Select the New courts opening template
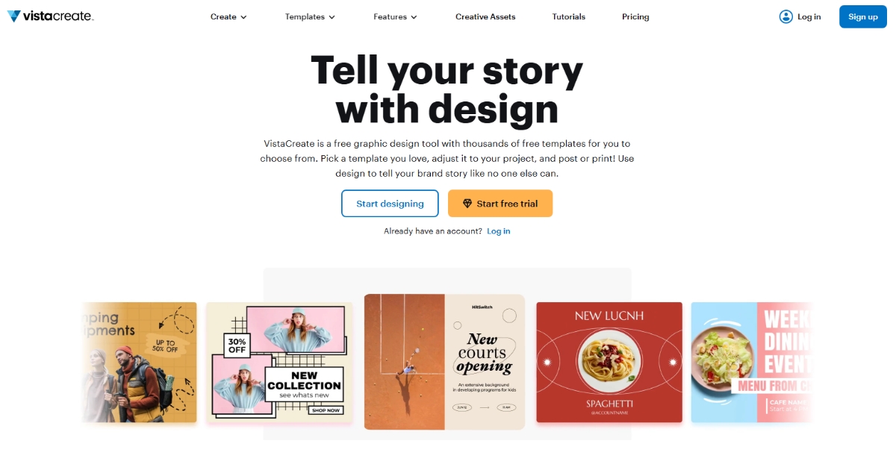 tap(444, 362)
